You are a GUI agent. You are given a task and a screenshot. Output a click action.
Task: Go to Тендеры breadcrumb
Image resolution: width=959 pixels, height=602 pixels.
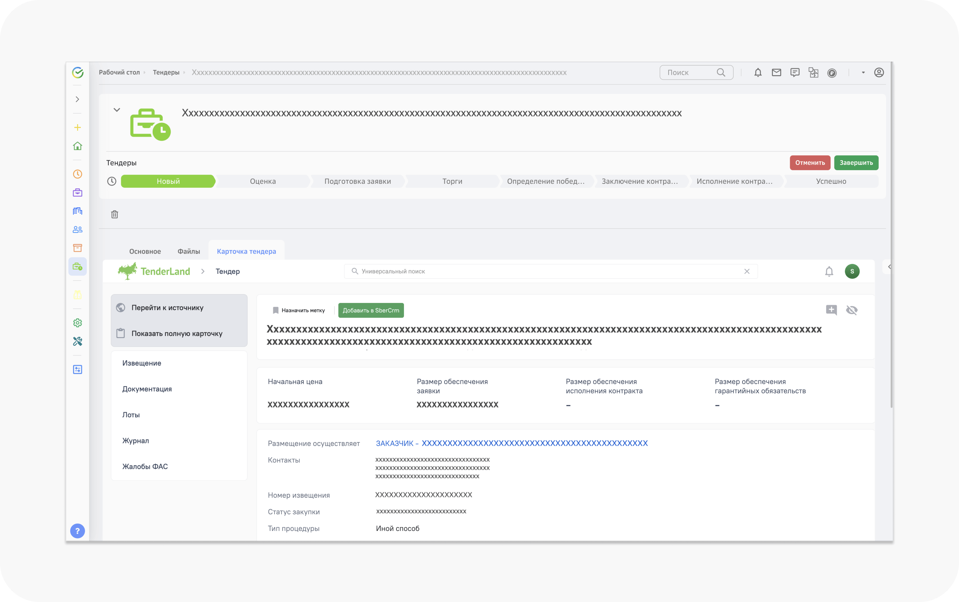[166, 73]
